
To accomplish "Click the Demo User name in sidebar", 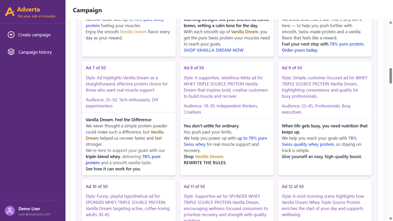I will pos(29,209).
